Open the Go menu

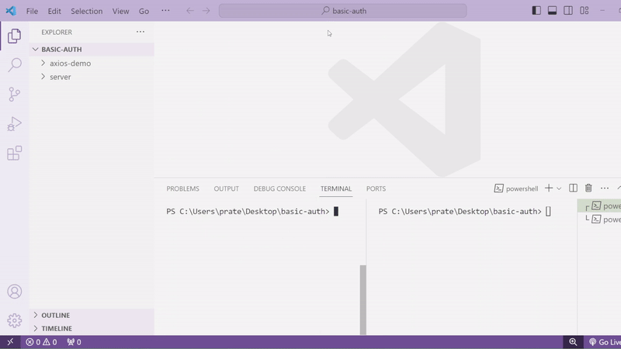pyautogui.click(x=144, y=11)
